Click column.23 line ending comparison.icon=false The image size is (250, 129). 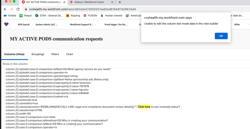tap(31, 117)
